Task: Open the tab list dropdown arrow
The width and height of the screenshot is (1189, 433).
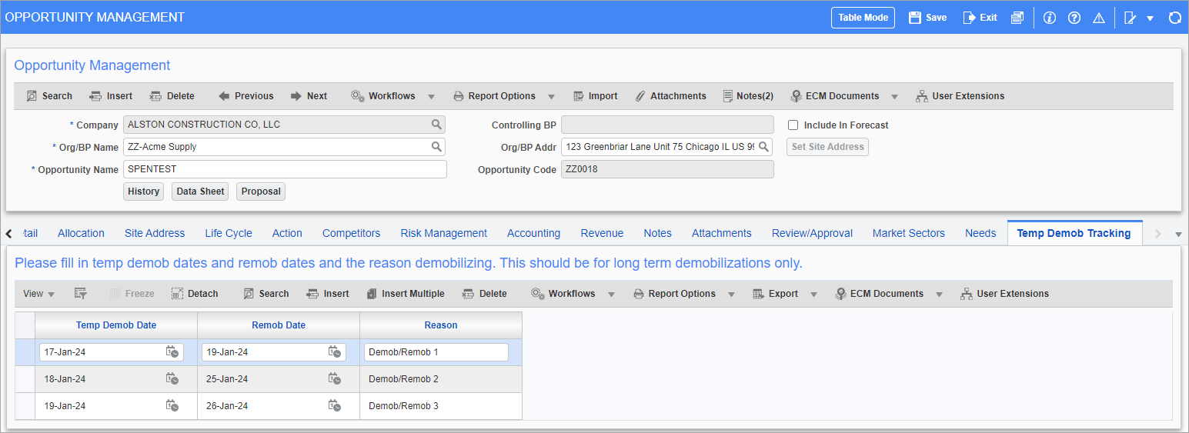Action: coord(1178,234)
